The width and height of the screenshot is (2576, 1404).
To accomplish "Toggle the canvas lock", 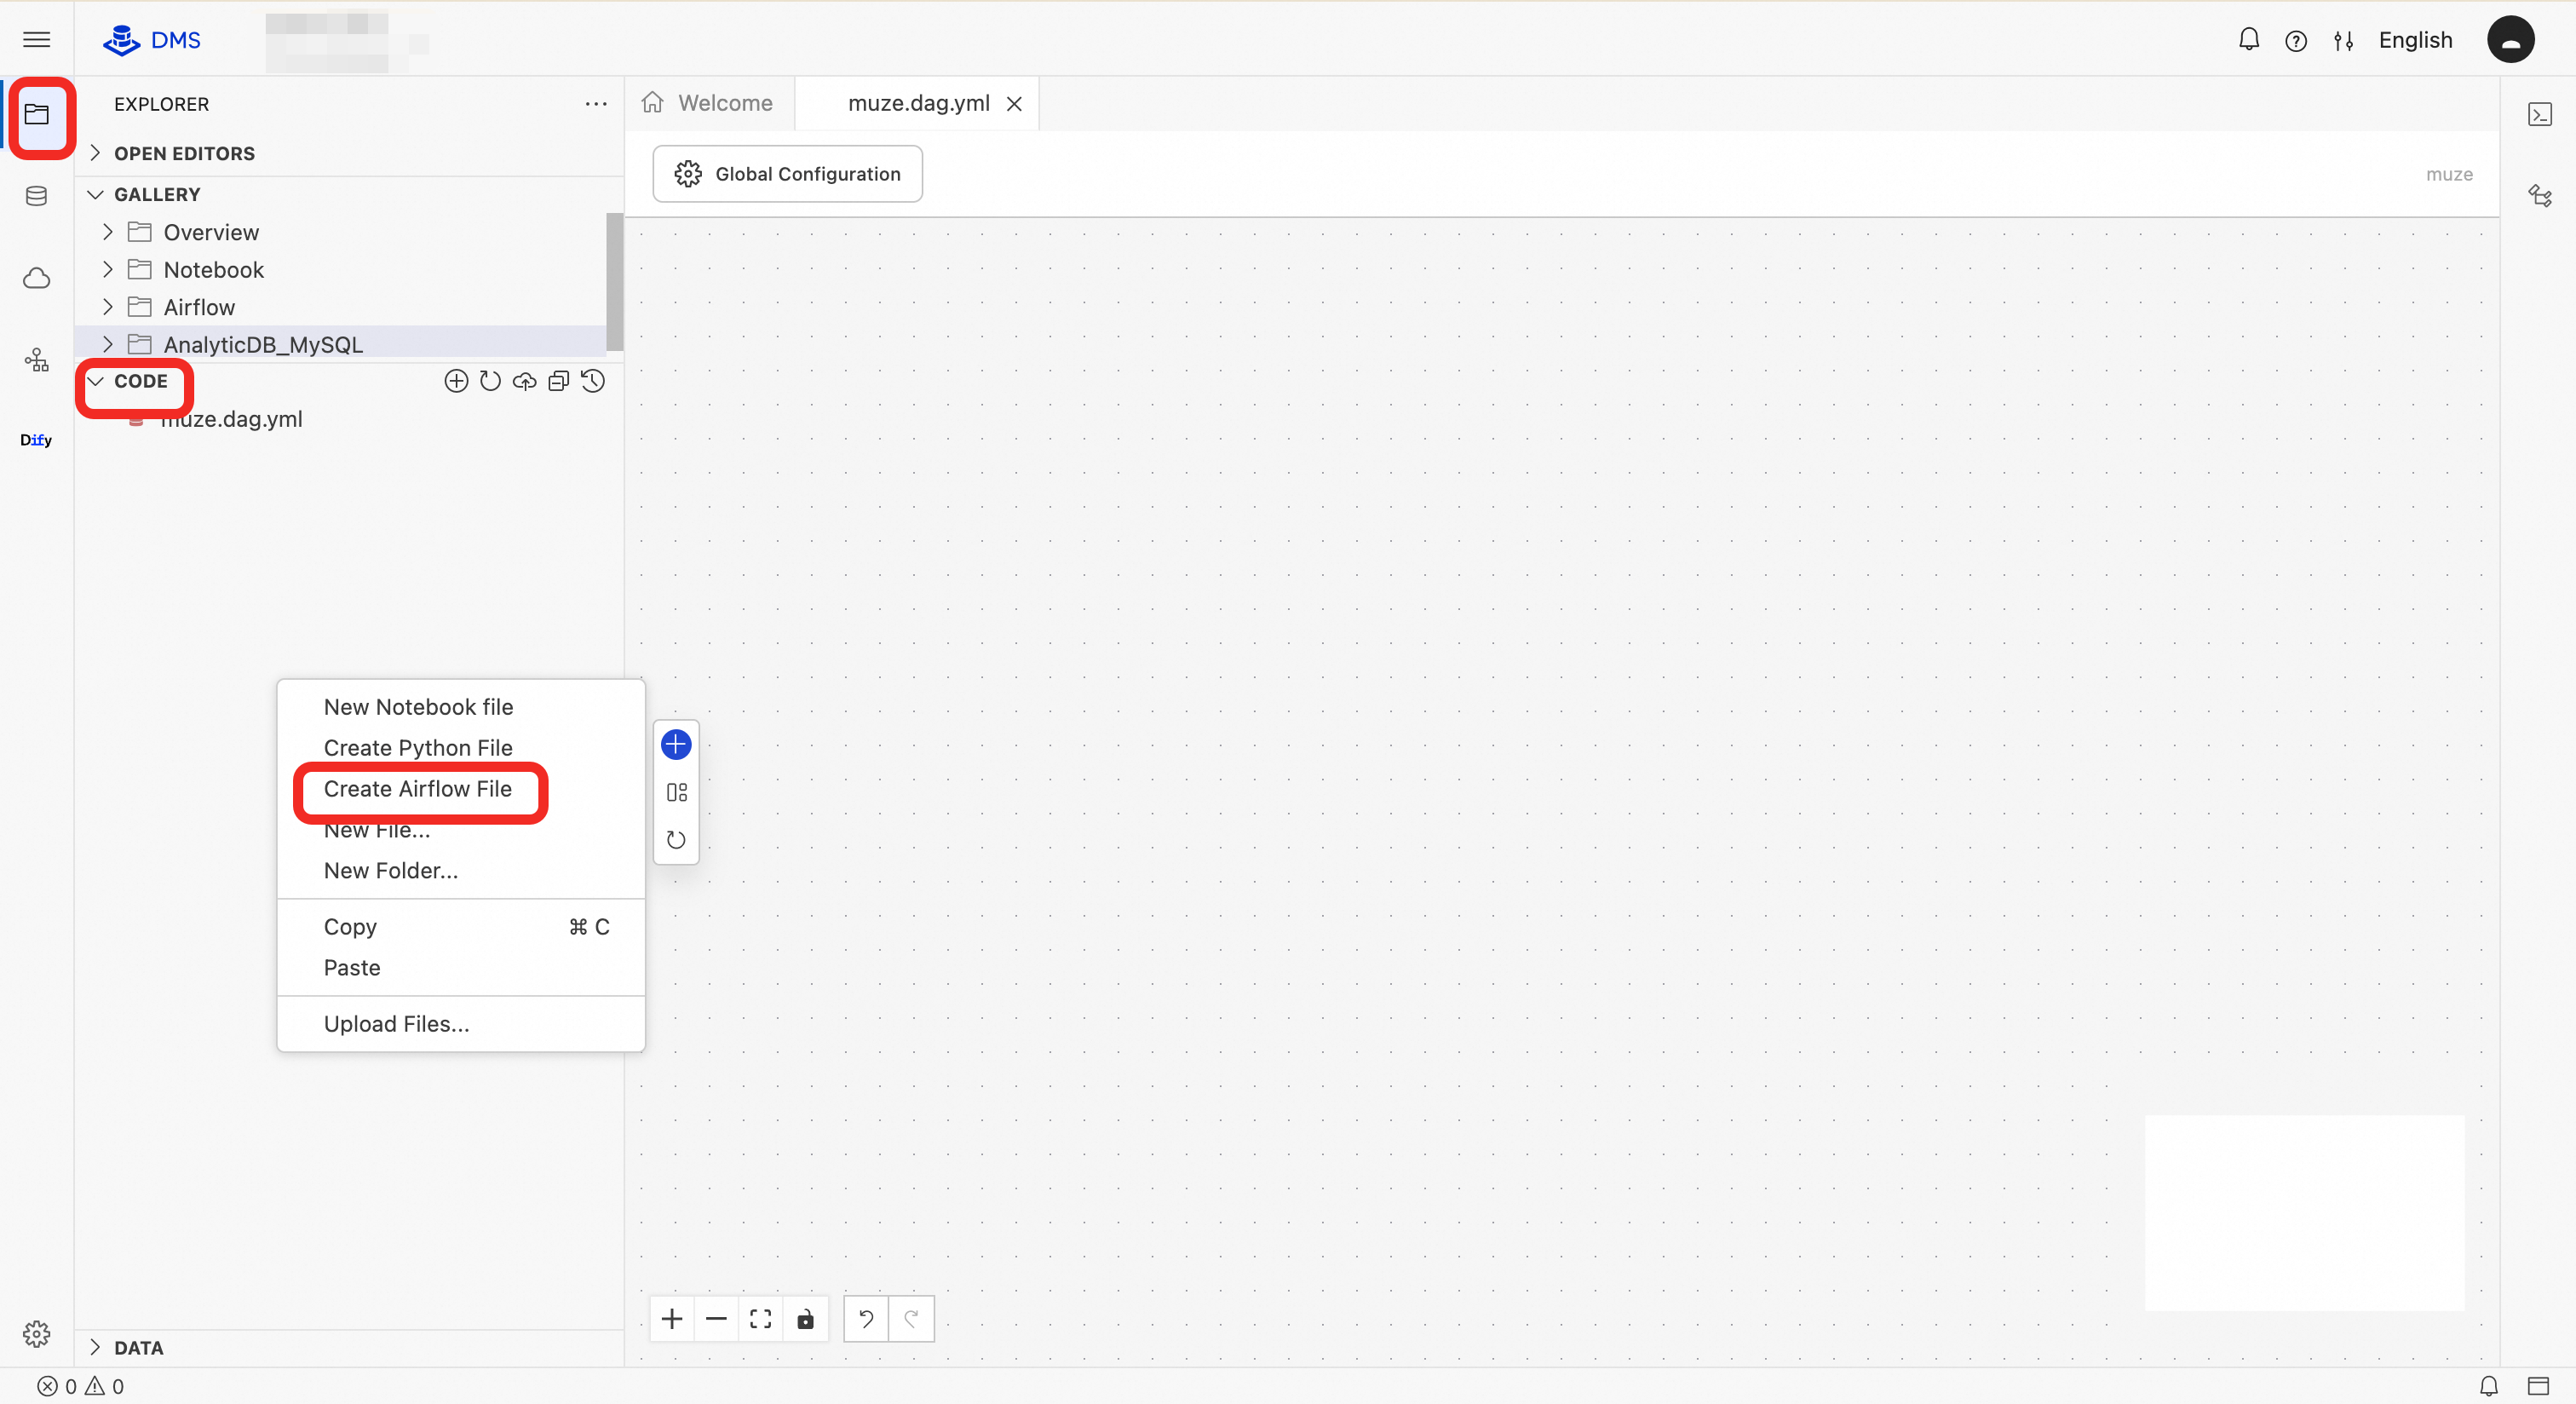I will [805, 1319].
